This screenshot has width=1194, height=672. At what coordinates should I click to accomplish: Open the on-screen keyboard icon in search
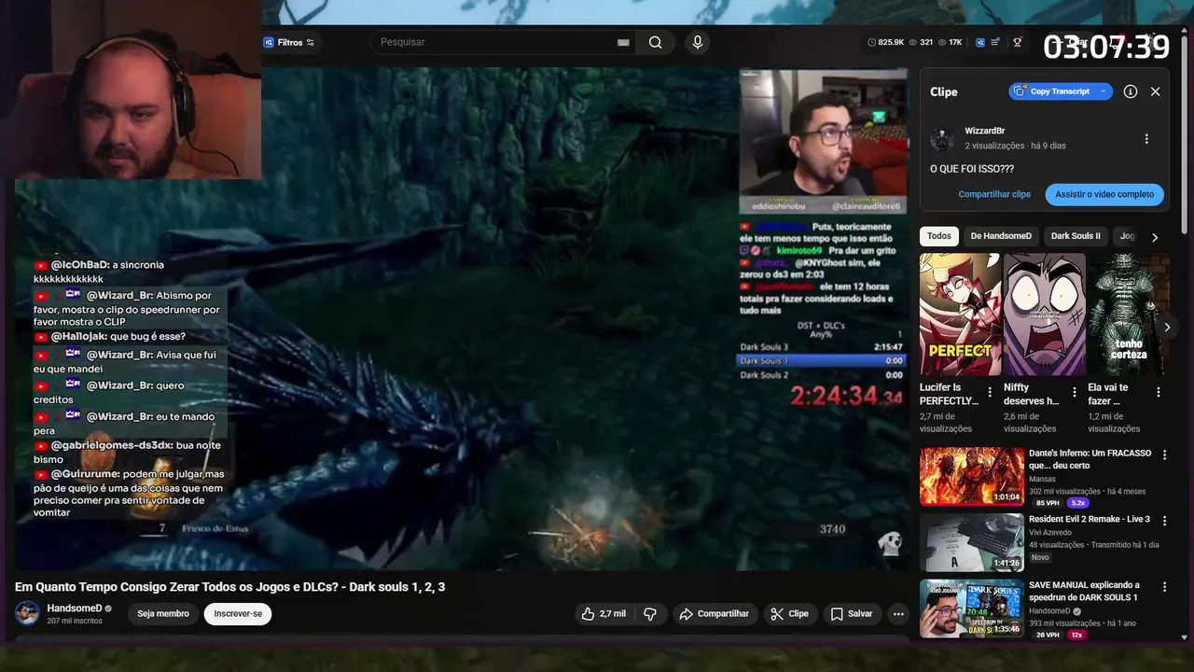coord(623,42)
